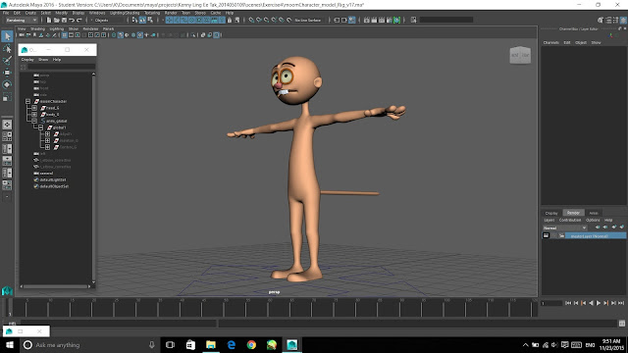This screenshot has height=353, width=628.
Task: Collapse the moomCharacter node in Outliner
Action: click(x=28, y=101)
